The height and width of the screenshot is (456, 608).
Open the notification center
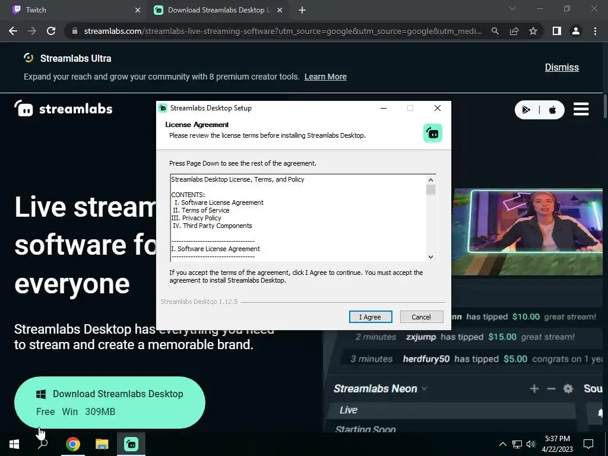(x=588, y=444)
